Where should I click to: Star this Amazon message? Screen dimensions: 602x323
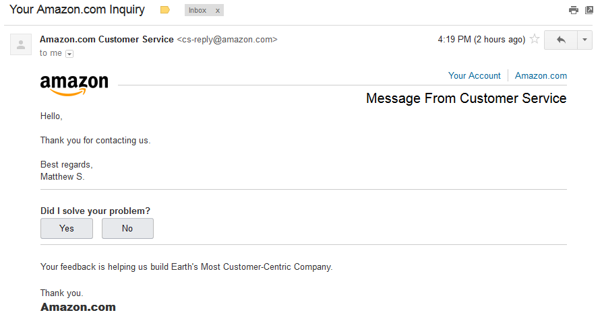click(x=535, y=39)
